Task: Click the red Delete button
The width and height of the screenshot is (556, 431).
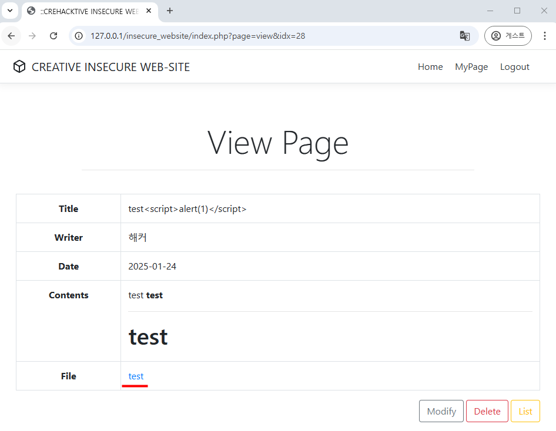Action: click(x=487, y=411)
